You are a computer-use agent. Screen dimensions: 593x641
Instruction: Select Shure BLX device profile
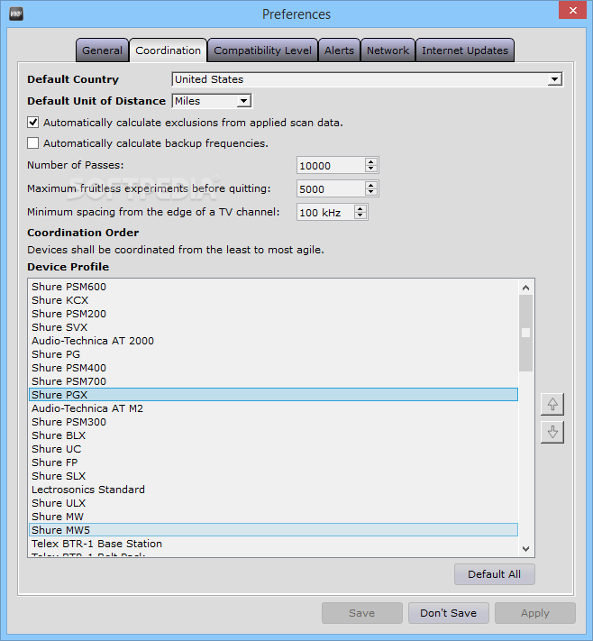click(273, 435)
